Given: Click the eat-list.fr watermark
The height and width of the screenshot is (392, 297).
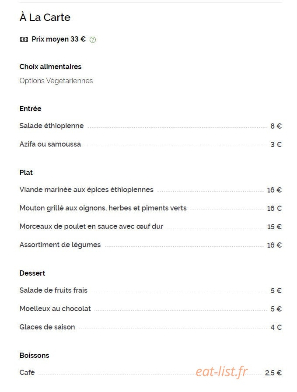Looking at the screenshot, I should coord(222,372).
